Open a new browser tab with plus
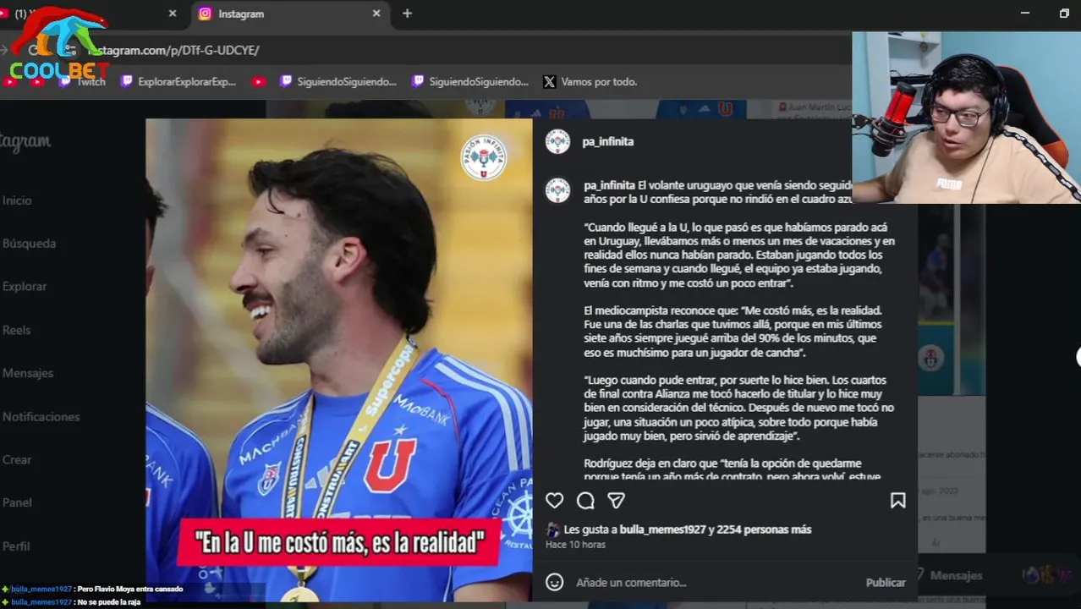 [x=407, y=14]
